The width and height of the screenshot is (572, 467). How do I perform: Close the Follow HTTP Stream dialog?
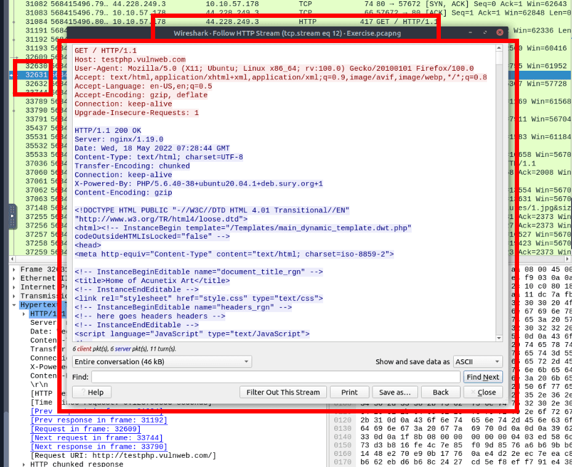pos(500,33)
